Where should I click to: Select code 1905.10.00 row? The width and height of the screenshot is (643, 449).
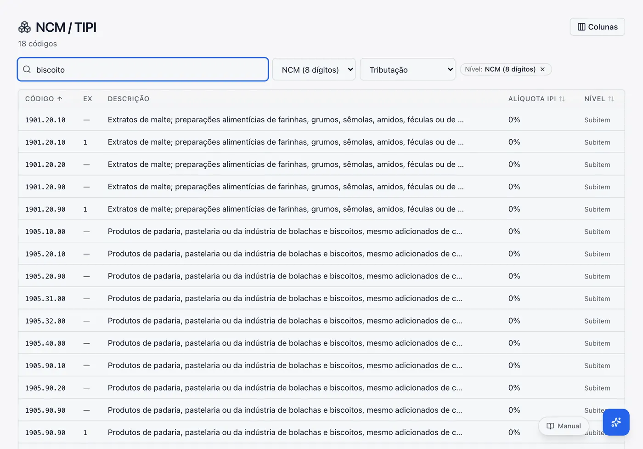pyautogui.click(x=321, y=232)
